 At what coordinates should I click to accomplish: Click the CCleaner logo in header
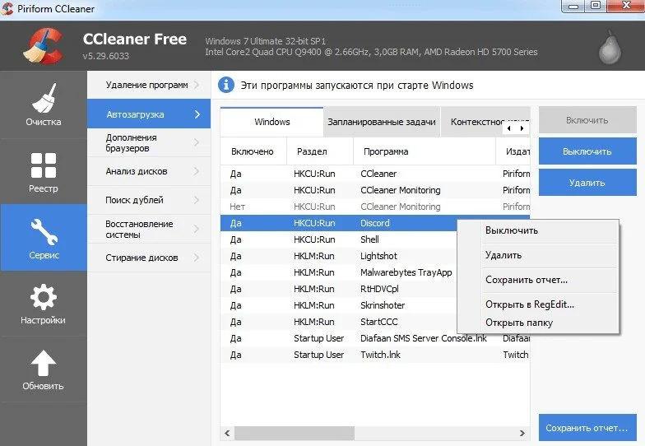(x=43, y=46)
